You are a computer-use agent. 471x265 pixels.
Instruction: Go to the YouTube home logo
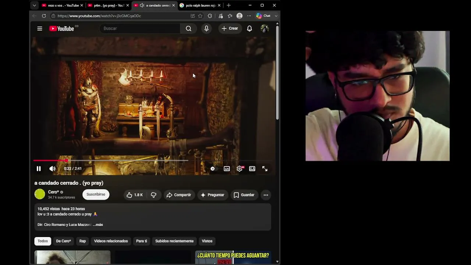62,28
